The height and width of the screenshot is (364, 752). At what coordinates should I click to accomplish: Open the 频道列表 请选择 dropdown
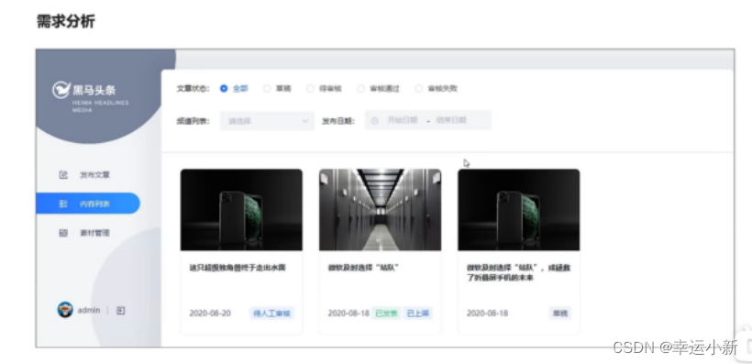point(267,121)
